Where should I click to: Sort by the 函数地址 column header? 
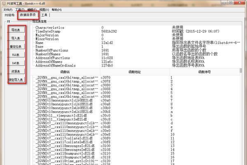coord(135,72)
